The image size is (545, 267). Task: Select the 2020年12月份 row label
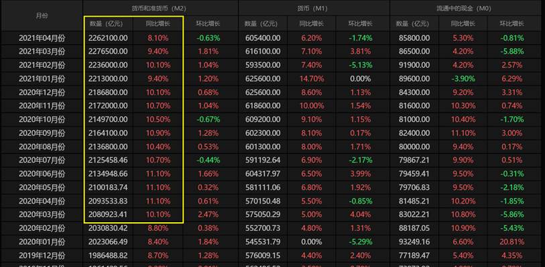pos(42,92)
